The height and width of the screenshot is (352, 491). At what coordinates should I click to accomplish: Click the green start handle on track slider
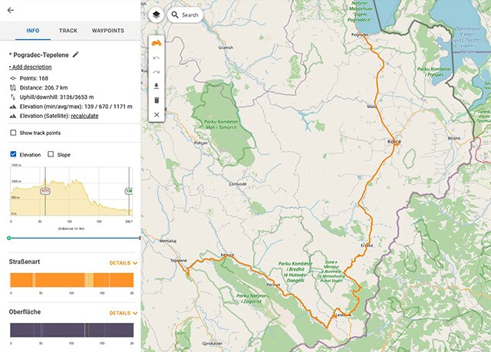tap(8, 238)
